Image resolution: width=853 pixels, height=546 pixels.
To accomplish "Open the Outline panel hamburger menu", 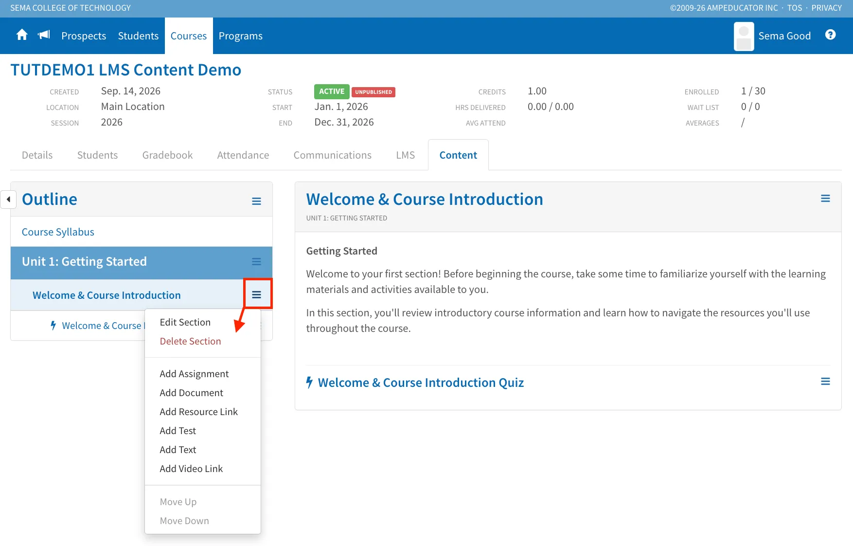I will coord(256,201).
